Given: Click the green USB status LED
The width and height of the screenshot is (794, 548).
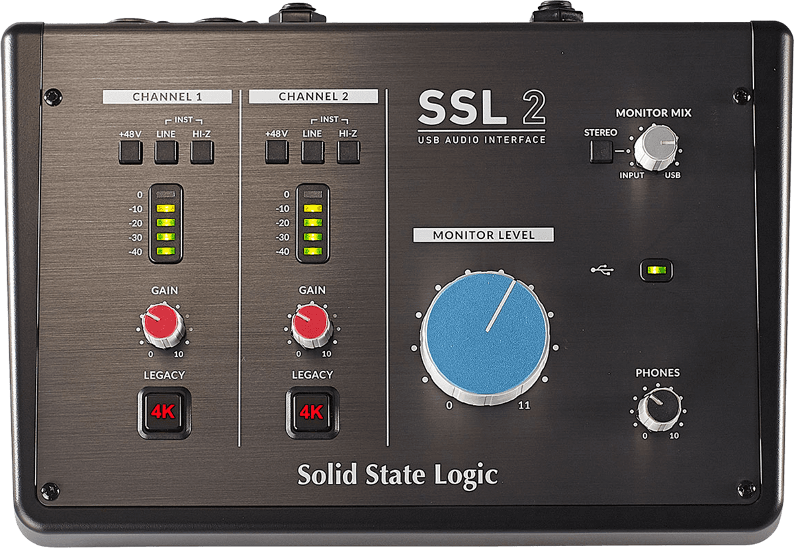Looking at the screenshot, I should click(656, 270).
